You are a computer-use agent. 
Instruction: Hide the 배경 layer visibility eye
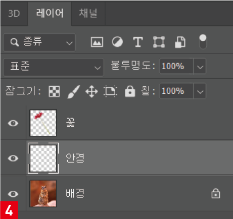click(x=13, y=194)
